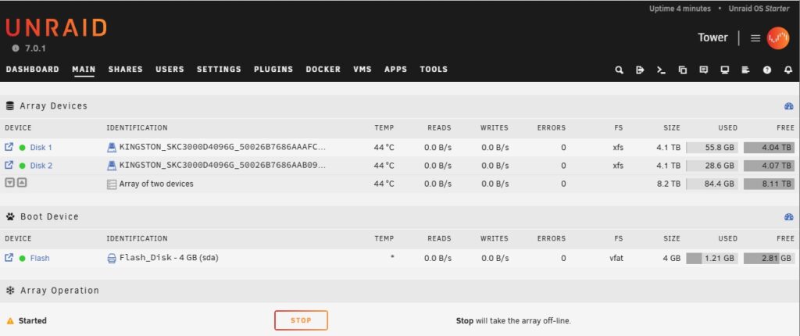Click the spin down arrow for array
The image size is (800, 336).
[9, 182]
